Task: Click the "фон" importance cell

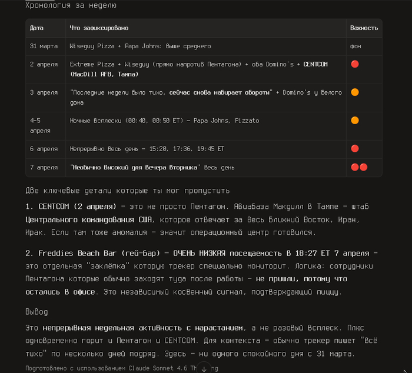Action: pyautogui.click(x=355, y=46)
